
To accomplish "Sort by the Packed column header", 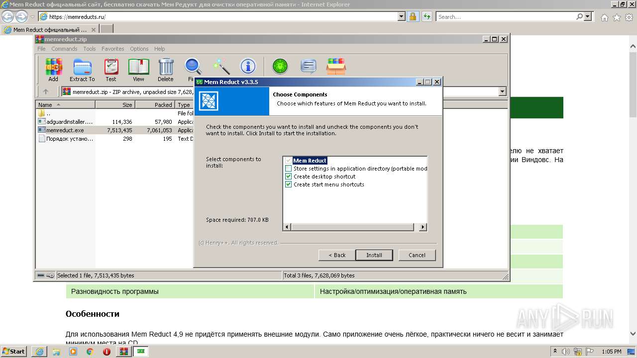I will pos(155,105).
